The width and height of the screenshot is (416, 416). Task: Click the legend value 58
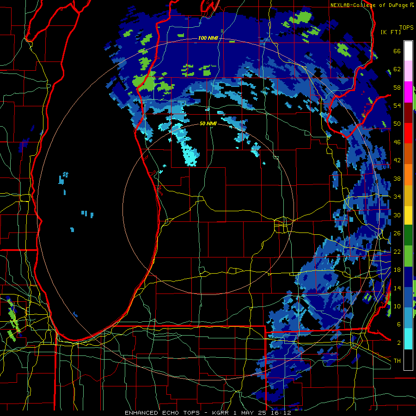(397, 87)
